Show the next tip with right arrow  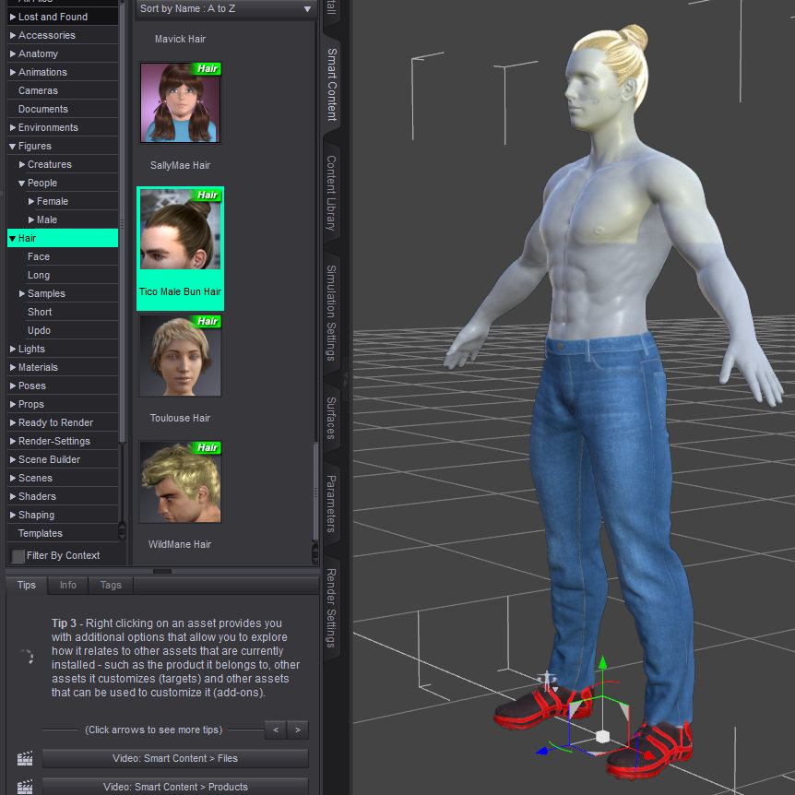(x=297, y=730)
